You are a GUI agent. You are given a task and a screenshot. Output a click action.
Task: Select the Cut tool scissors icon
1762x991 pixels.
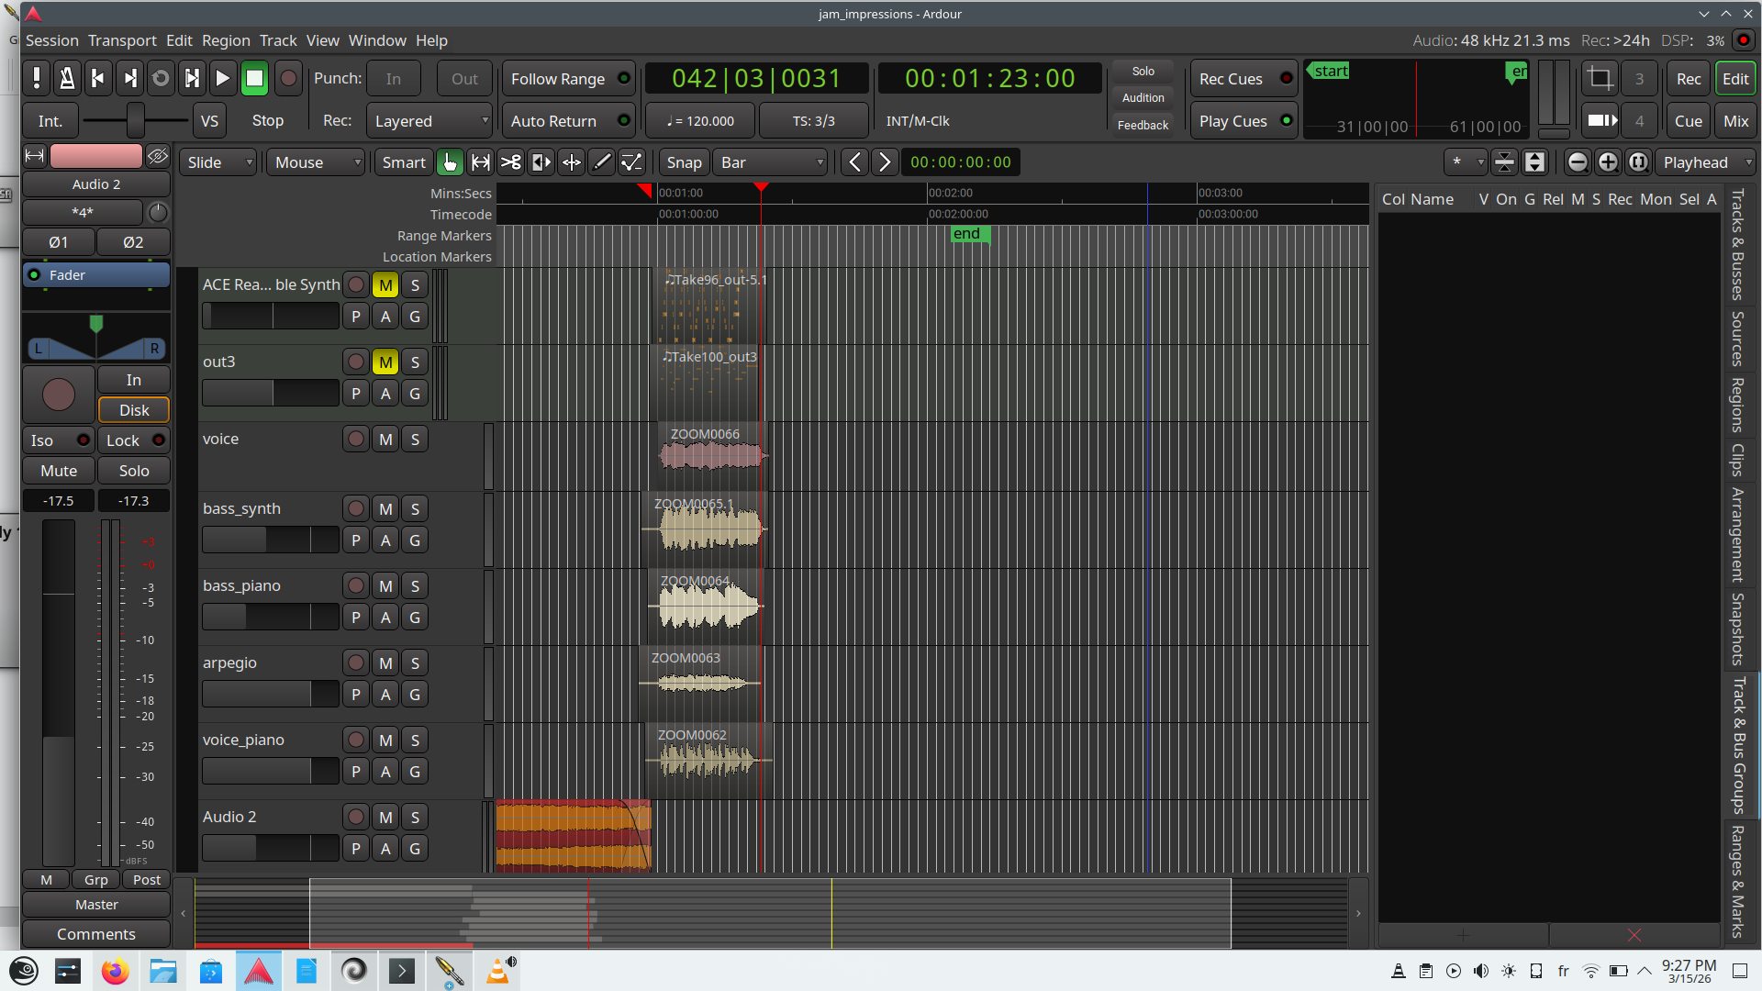point(511,162)
